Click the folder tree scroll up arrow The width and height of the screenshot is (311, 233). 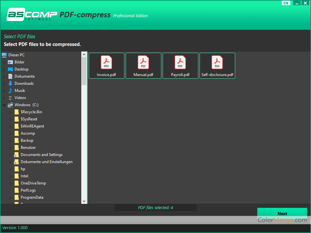tap(84, 54)
